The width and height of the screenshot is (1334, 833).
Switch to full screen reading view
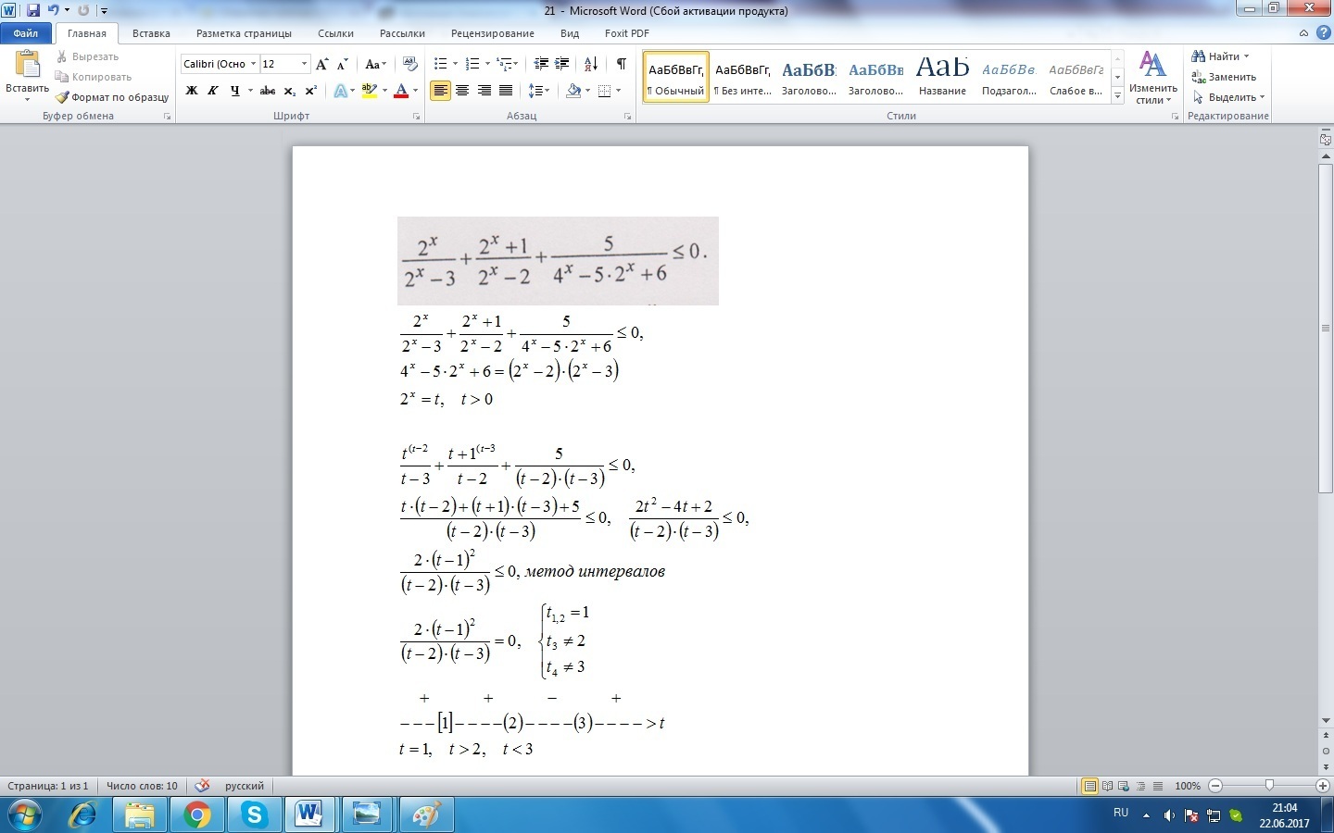click(1107, 786)
